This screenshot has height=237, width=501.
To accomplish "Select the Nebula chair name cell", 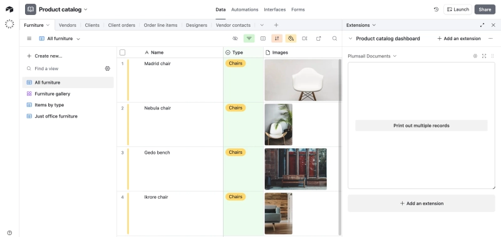I will [182, 124].
